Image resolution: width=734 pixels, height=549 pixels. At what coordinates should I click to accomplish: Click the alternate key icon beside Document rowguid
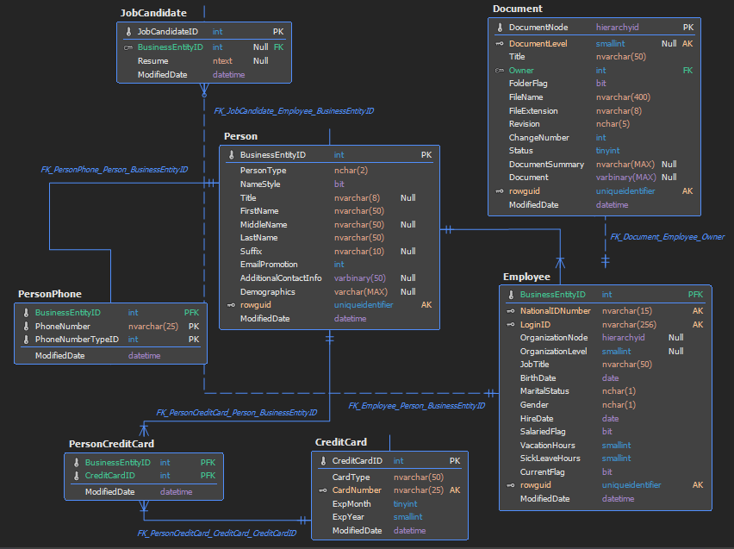[x=500, y=191]
